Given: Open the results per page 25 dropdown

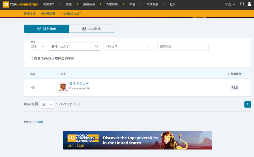Looking at the screenshot, I should (x=47, y=104).
